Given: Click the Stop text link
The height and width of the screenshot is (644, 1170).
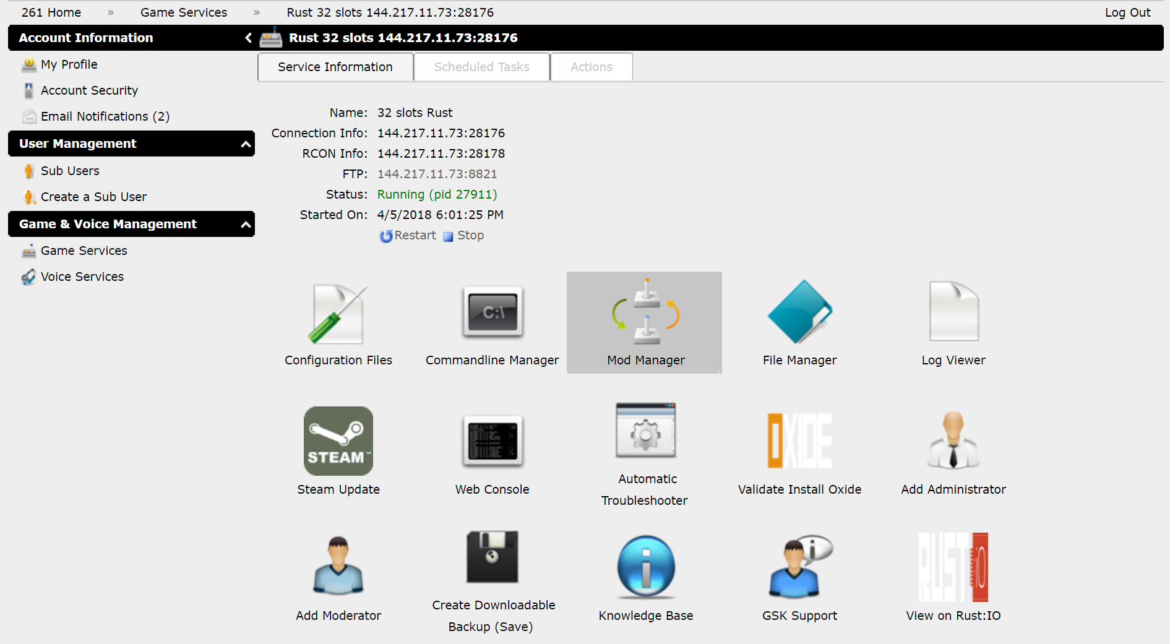Looking at the screenshot, I should 471,235.
